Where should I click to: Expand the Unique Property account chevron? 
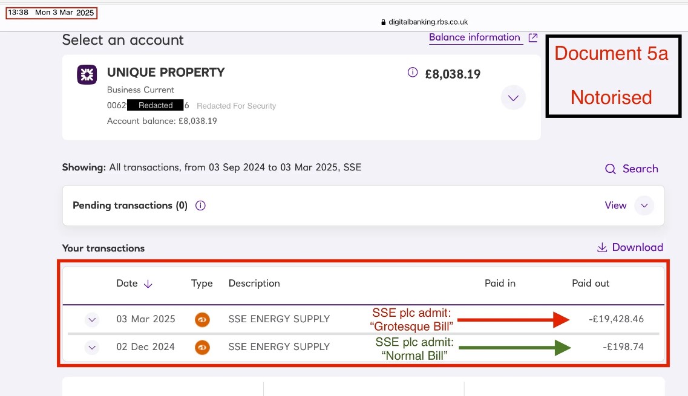[x=513, y=98]
